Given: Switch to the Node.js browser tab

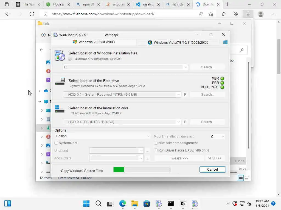Looking at the screenshot, I should pos(58,4).
